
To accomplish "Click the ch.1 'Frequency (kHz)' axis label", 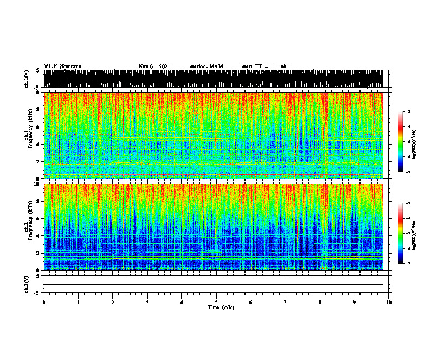I will [x=30, y=129].
